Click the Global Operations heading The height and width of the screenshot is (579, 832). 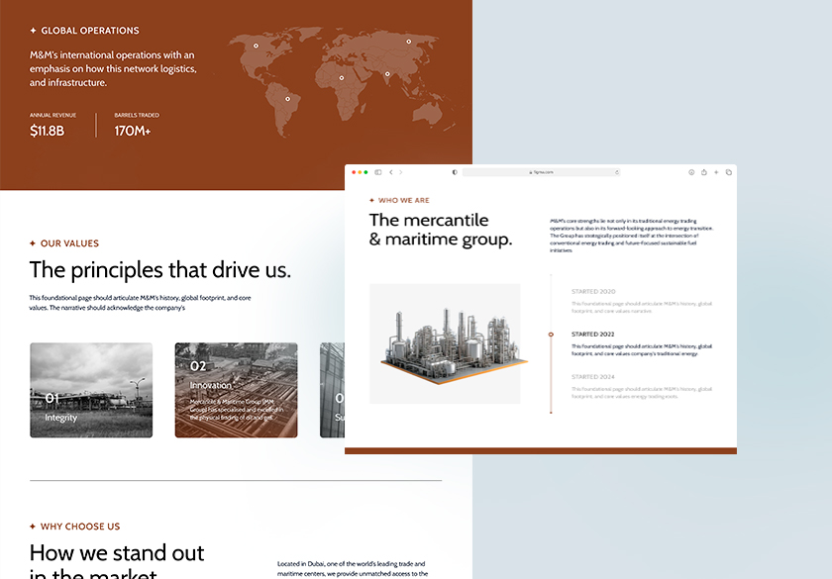coord(89,31)
